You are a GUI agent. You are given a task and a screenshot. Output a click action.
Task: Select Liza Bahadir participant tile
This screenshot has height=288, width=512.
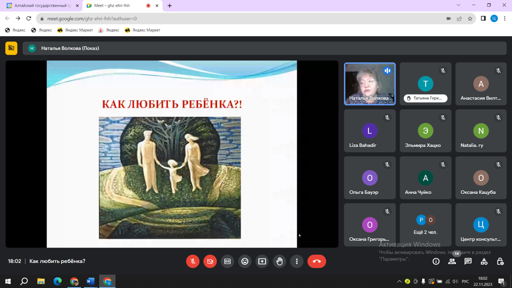coord(370,131)
